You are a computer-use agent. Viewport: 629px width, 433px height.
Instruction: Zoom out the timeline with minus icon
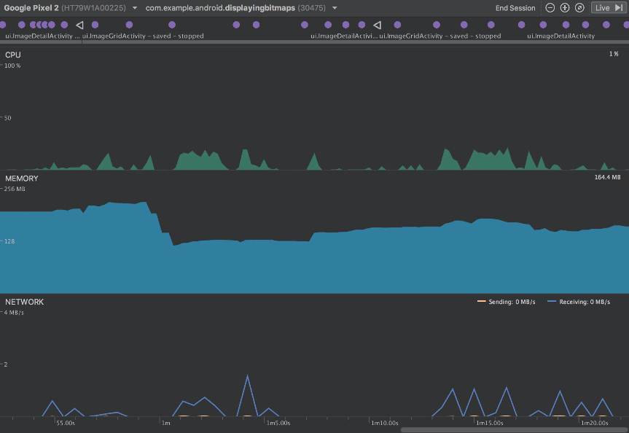(x=550, y=7)
